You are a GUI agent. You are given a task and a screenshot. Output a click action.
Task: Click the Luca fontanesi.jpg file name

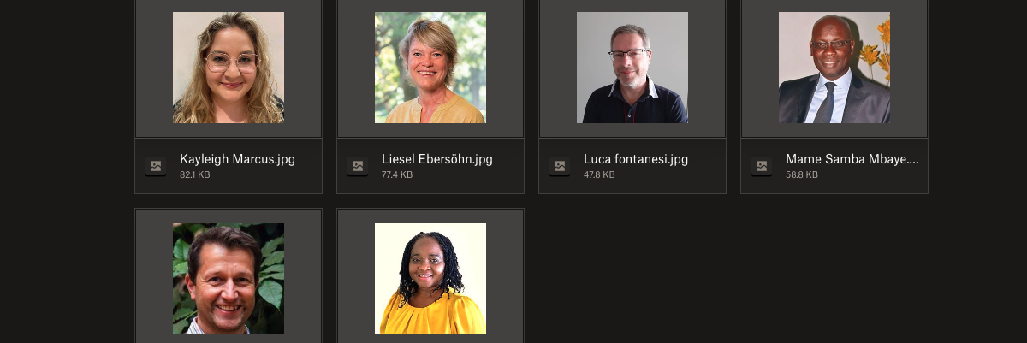coord(636,159)
